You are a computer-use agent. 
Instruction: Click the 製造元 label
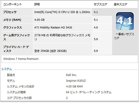[x=11, y=75]
